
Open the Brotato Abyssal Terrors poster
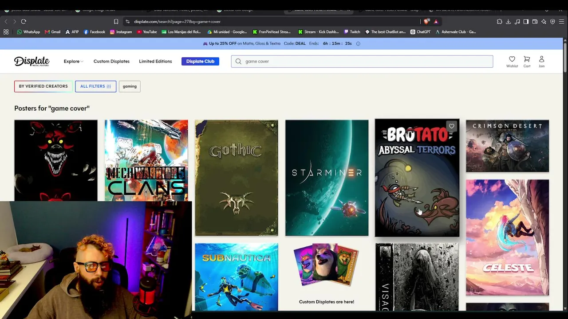(x=417, y=178)
